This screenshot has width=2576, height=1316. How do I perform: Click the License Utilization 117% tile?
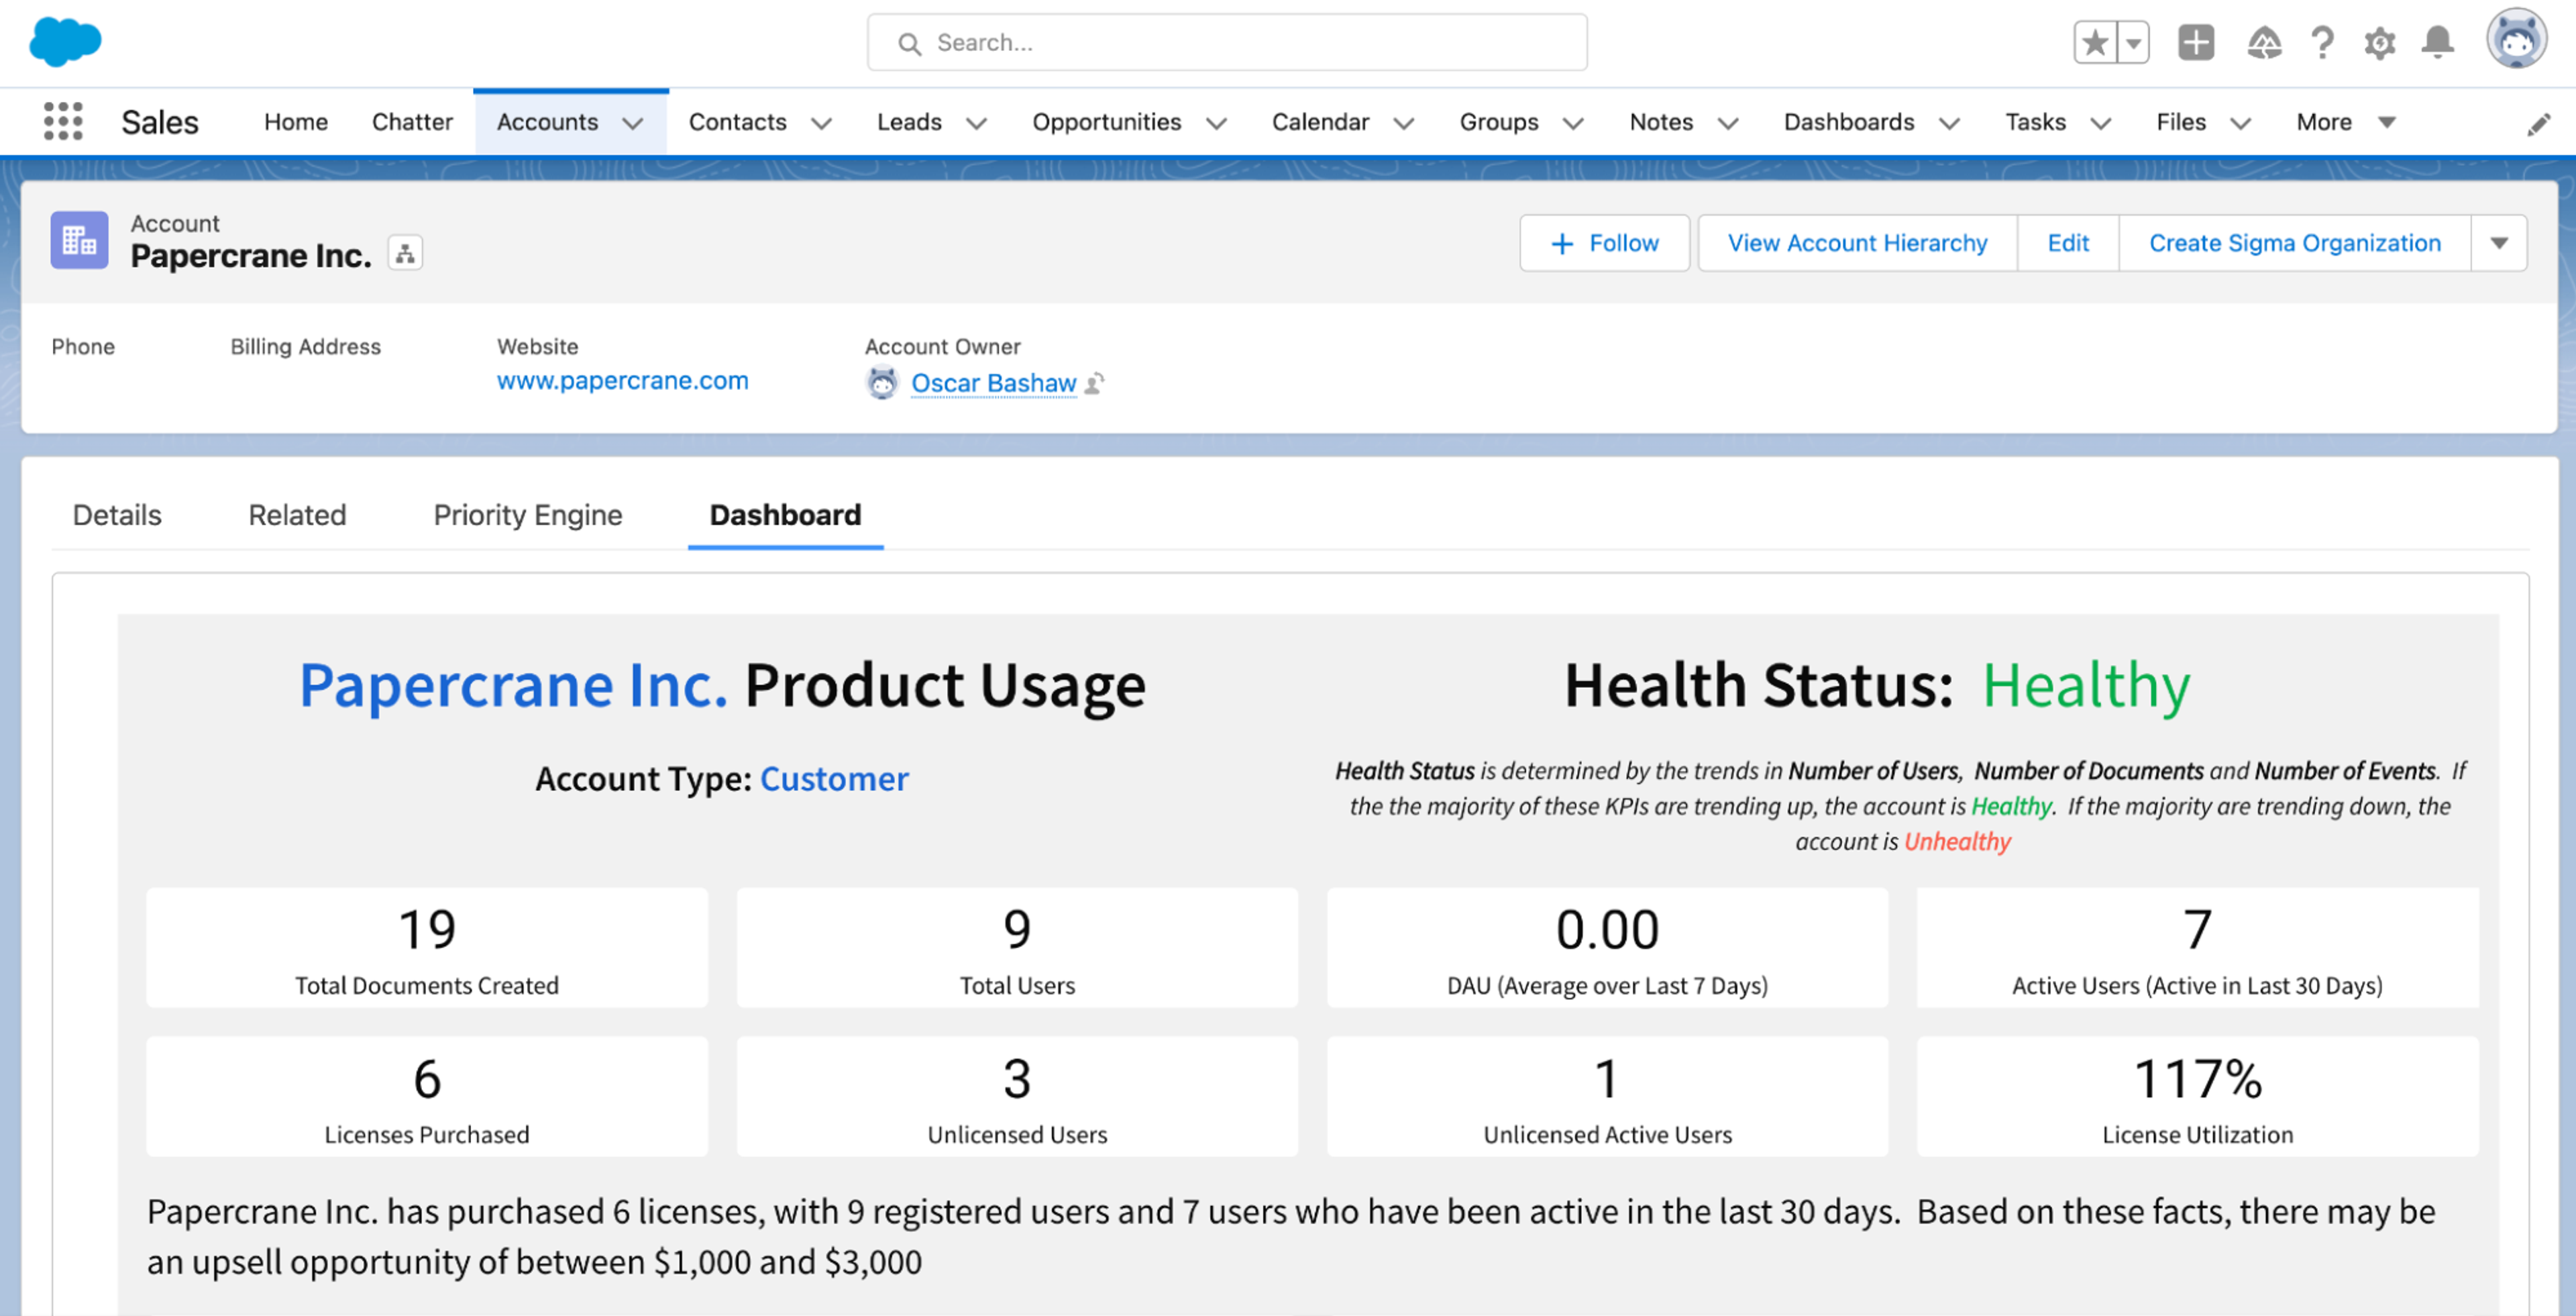[x=2197, y=1096]
